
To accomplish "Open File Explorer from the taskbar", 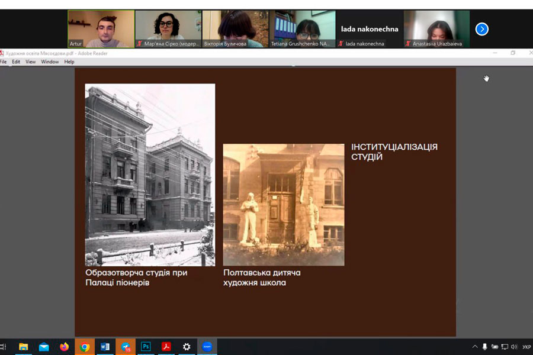I will (24, 347).
